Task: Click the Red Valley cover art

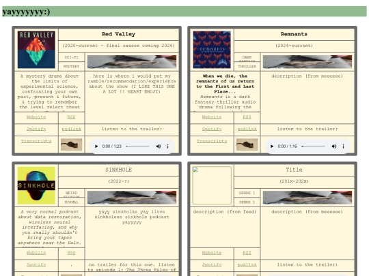Action: point(36,50)
